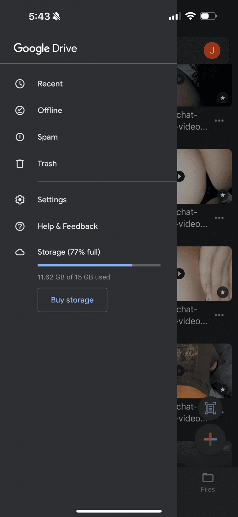This screenshot has width=238, height=517.
Task: Open Storage (77% full) details
Action: (x=69, y=252)
